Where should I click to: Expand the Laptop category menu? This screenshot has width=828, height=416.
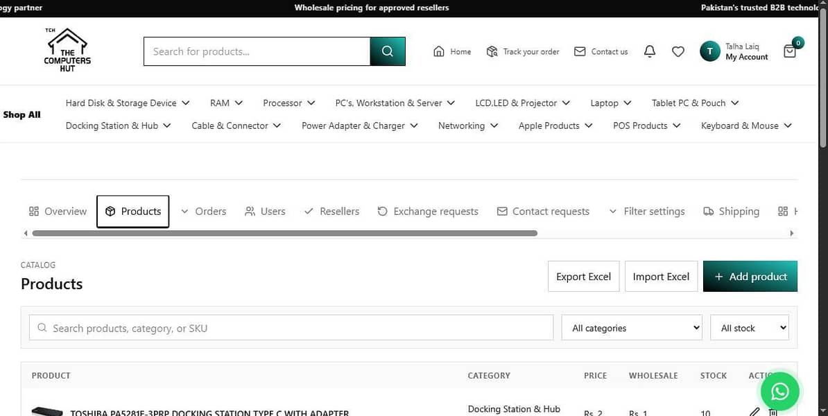tap(610, 103)
